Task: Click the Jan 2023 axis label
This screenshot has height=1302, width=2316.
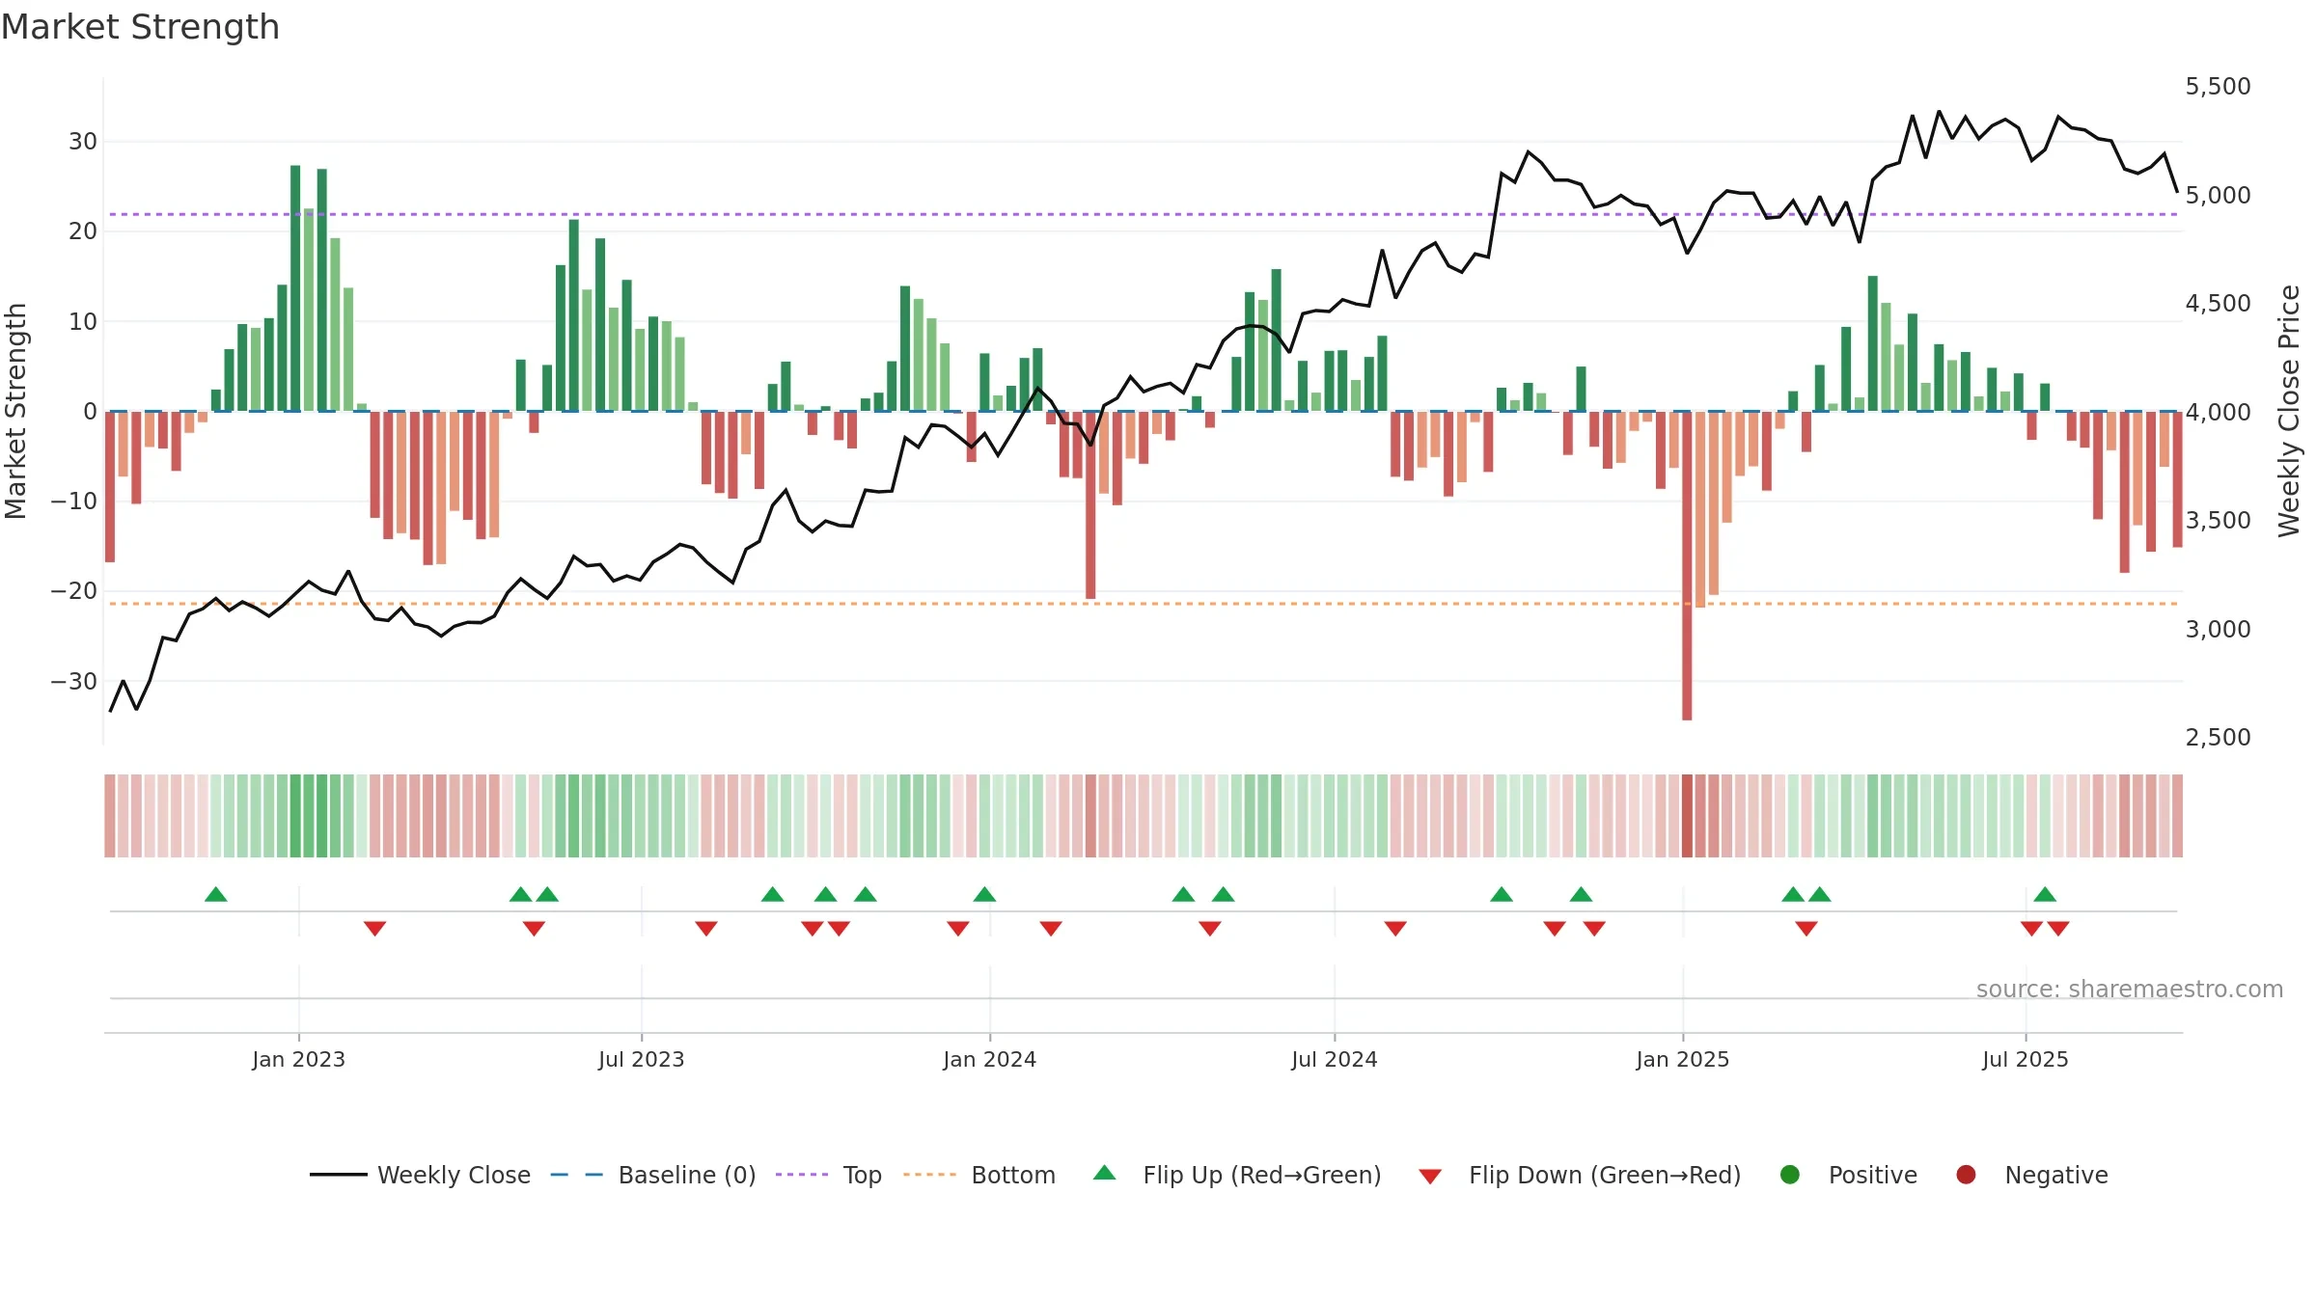Action: [x=299, y=1059]
